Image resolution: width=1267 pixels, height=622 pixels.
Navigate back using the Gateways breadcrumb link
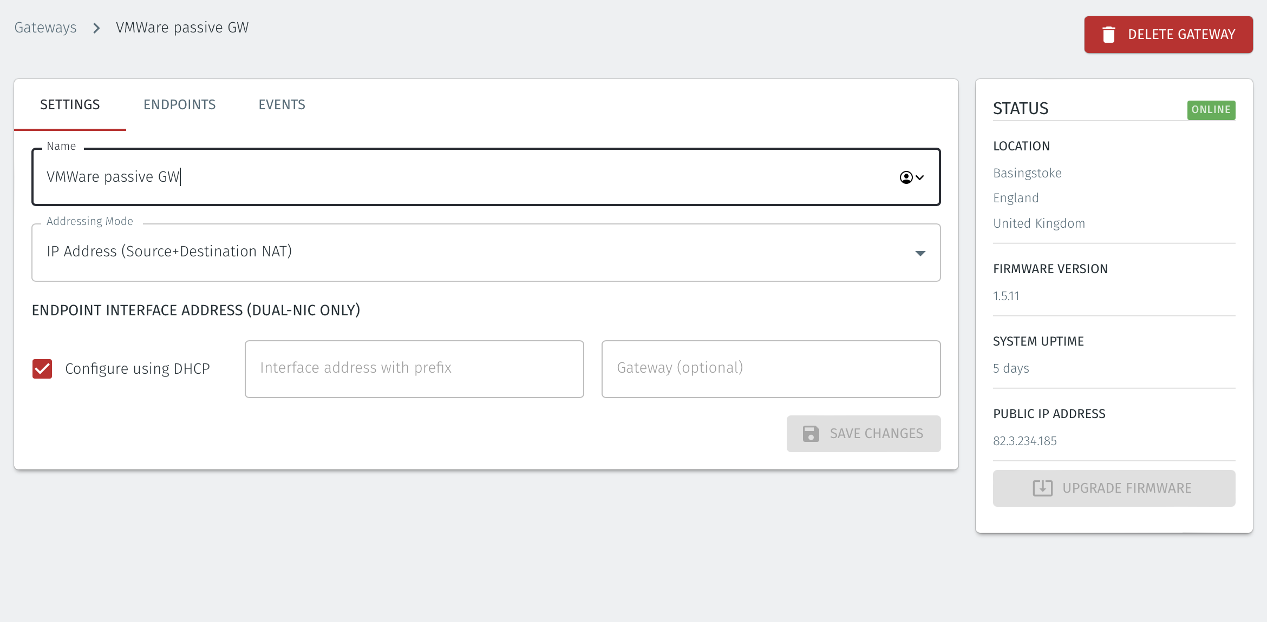45,28
